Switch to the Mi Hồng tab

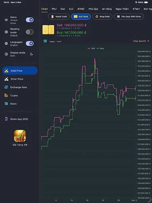107,9
